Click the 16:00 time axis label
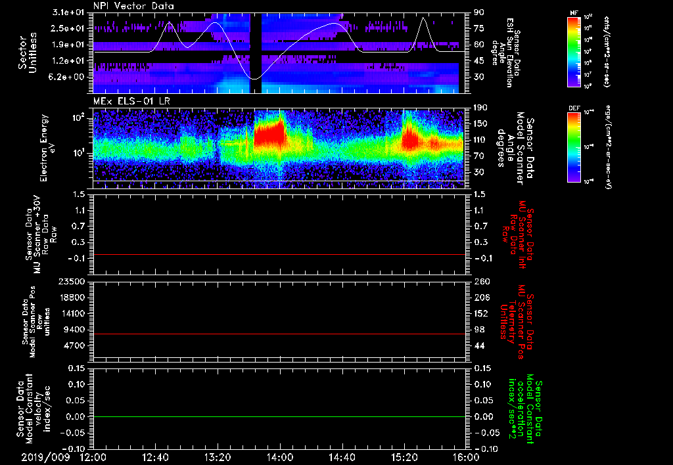 pyautogui.click(x=466, y=457)
